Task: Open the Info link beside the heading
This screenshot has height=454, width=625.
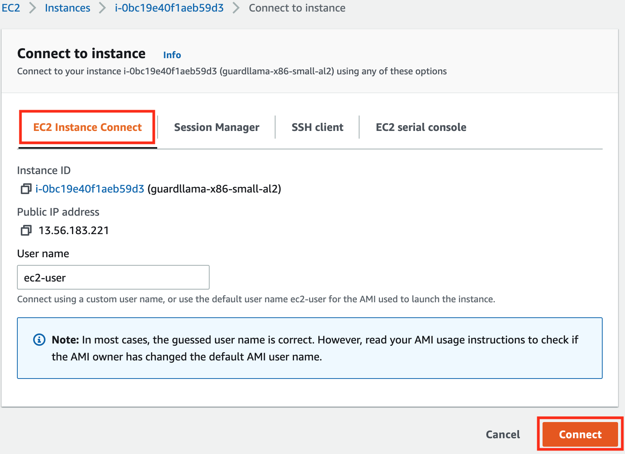Action: (172, 55)
